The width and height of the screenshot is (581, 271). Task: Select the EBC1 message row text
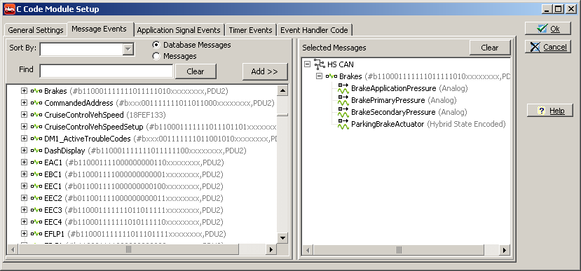tap(134, 174)
